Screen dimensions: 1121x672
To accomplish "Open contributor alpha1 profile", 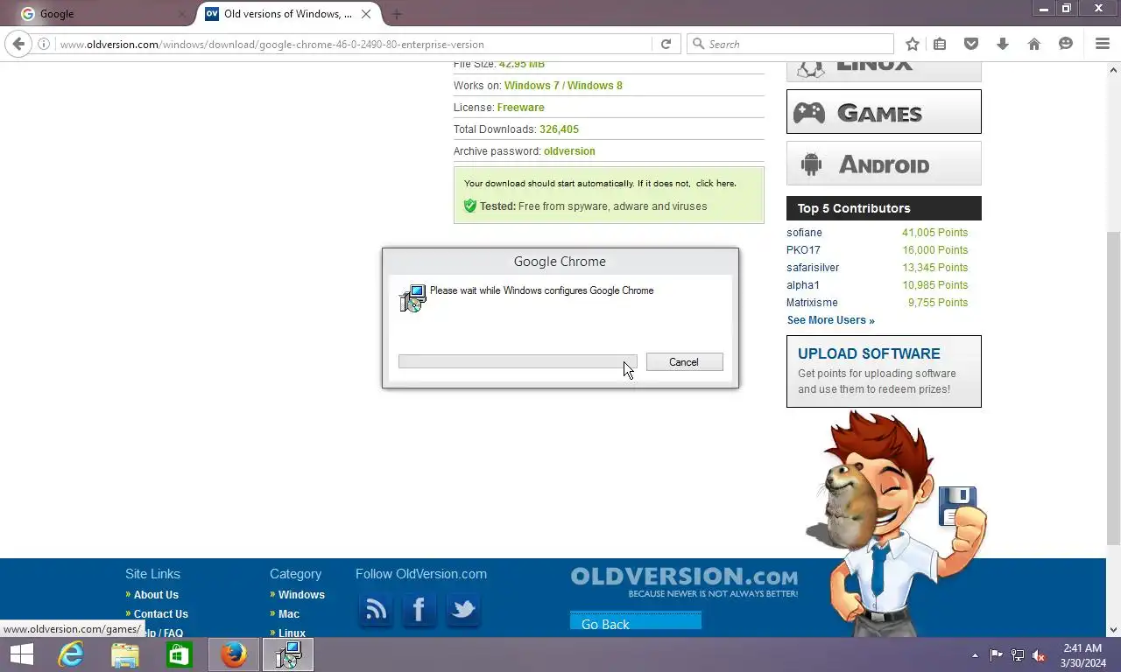I will 803,285.
